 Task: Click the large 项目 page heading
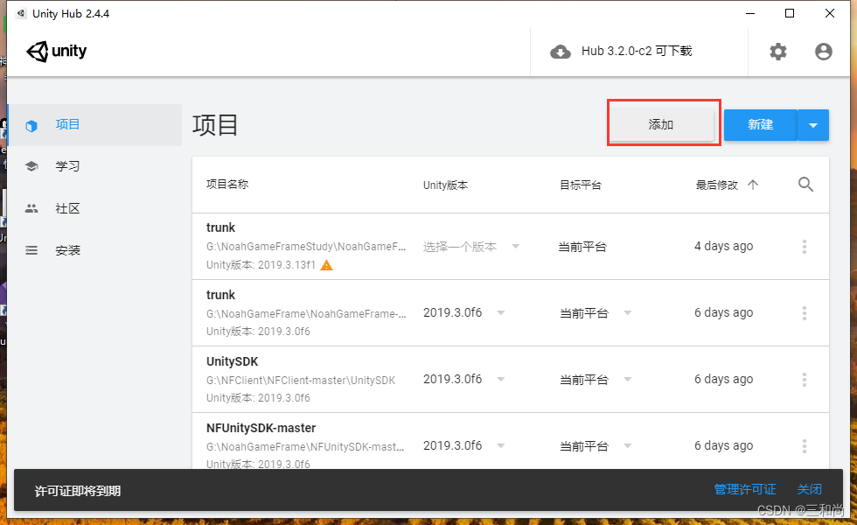(x=215, y=124)
